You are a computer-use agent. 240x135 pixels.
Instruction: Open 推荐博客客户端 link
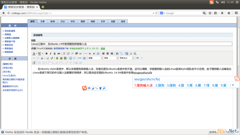[x=61, y=48]
